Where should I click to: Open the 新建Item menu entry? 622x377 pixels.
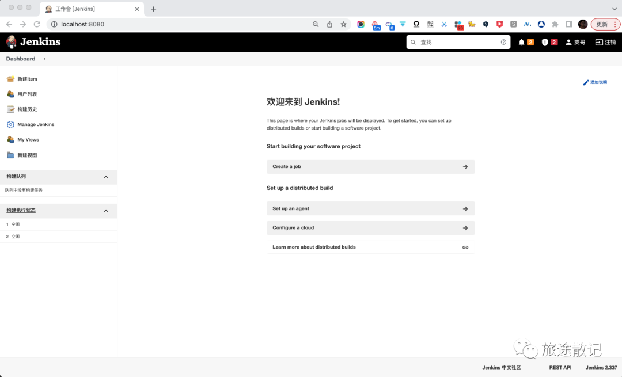28,79
